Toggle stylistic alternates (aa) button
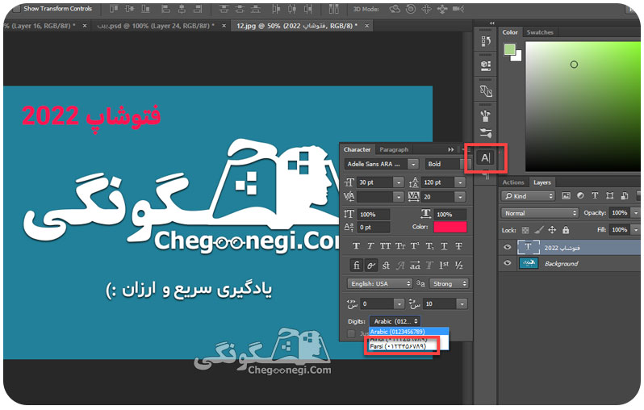 (x=415, y=266)
